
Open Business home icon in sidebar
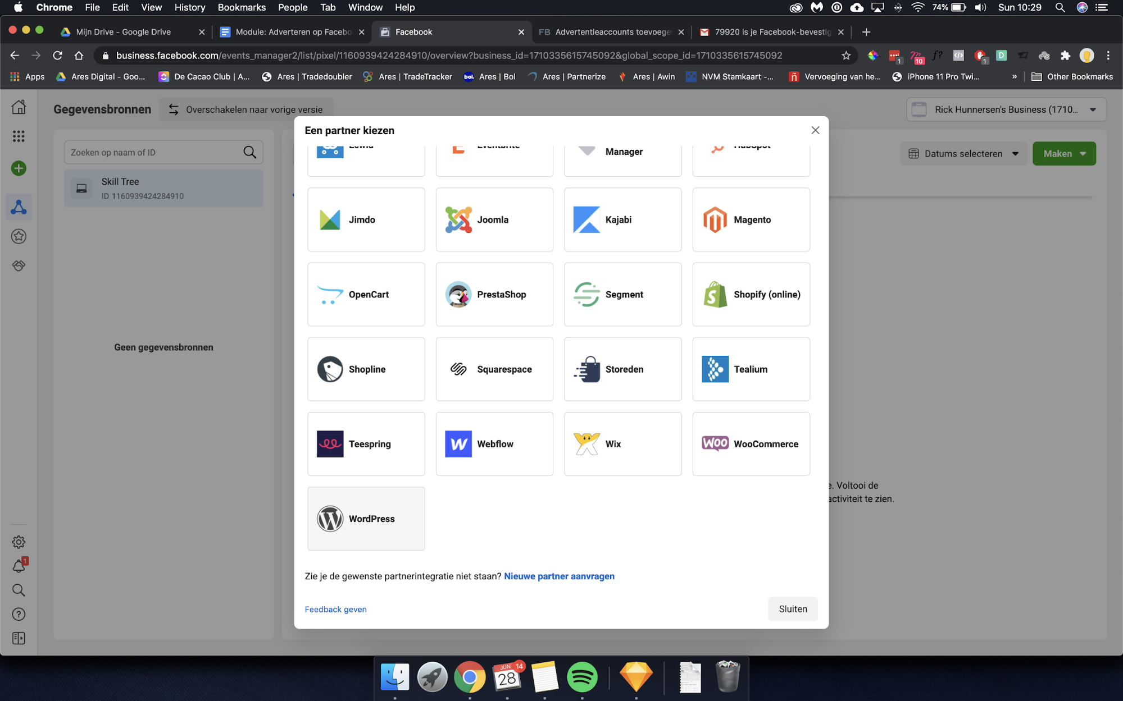pos(19,107)
